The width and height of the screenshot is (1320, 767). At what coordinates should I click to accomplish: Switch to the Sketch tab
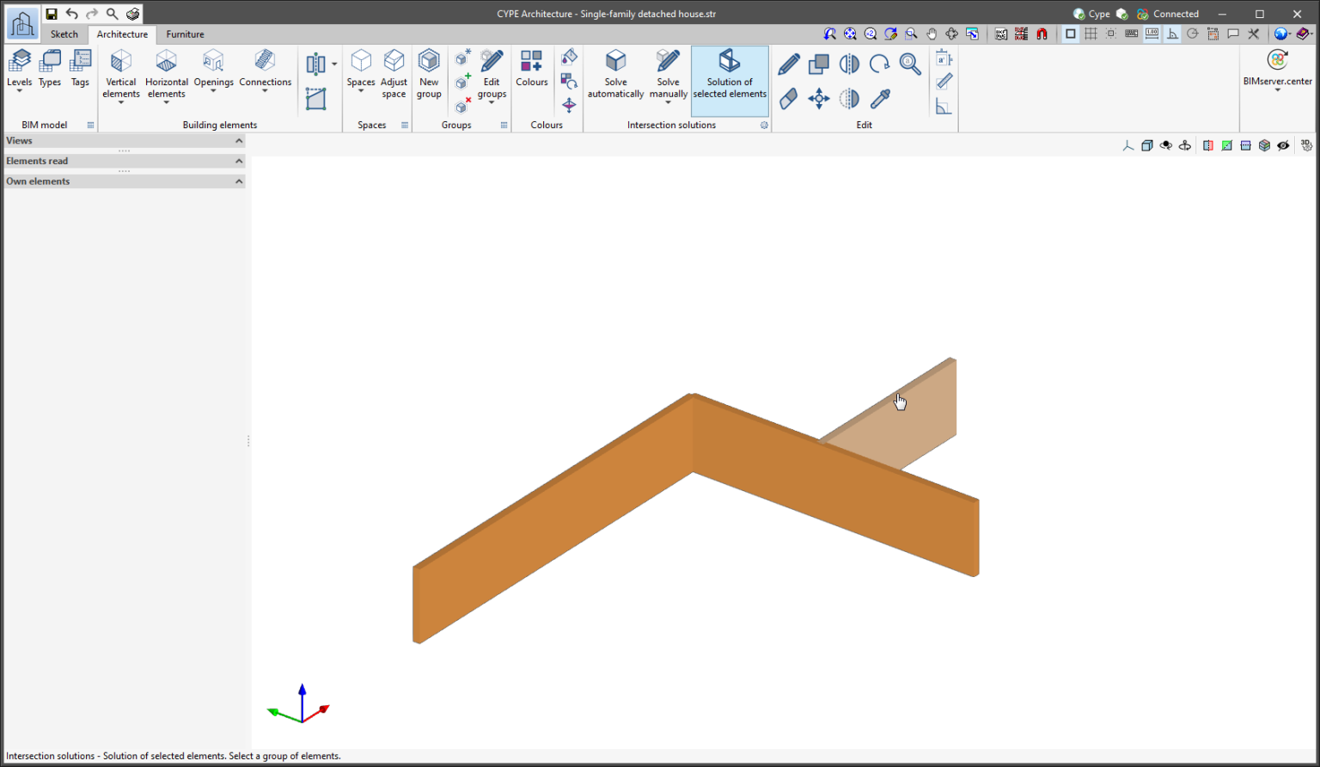tap(64, 34)
